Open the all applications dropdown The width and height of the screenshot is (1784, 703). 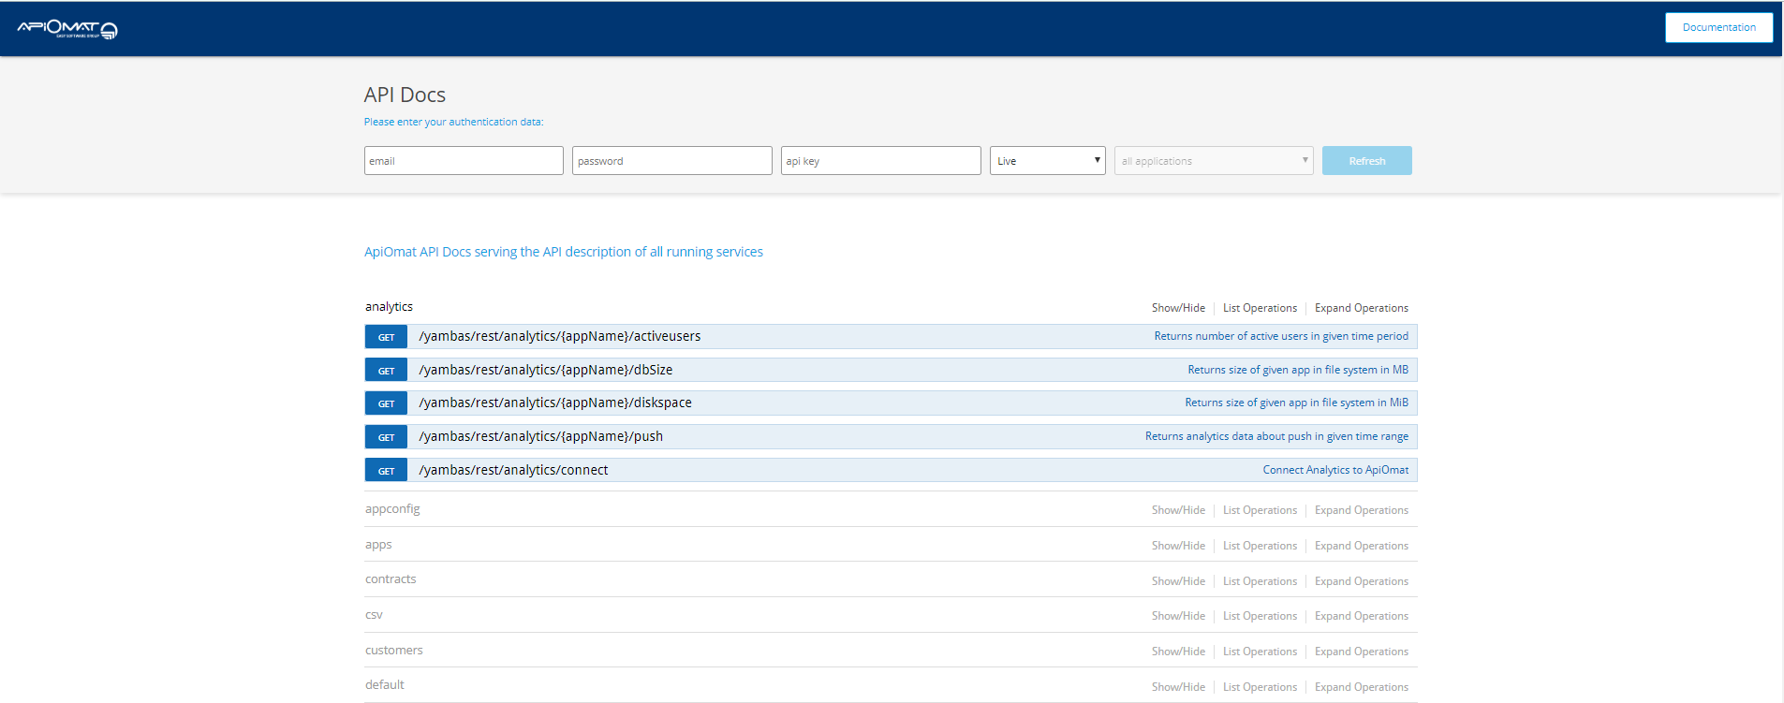(x=1214, y=161)
